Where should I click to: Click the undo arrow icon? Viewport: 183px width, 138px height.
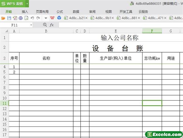pos(32,18)
